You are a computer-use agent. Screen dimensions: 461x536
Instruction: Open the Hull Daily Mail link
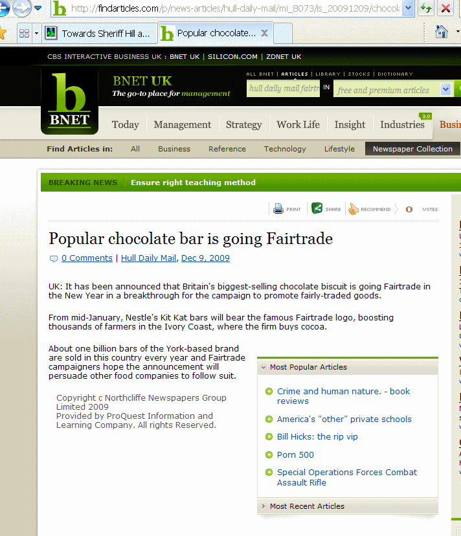pyautogui.click(x=148, y=258)
